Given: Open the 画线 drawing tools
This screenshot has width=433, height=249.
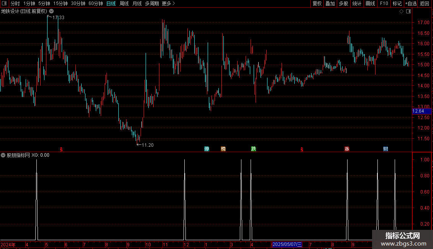Looking at the screenshot, I should coord(370,3).
